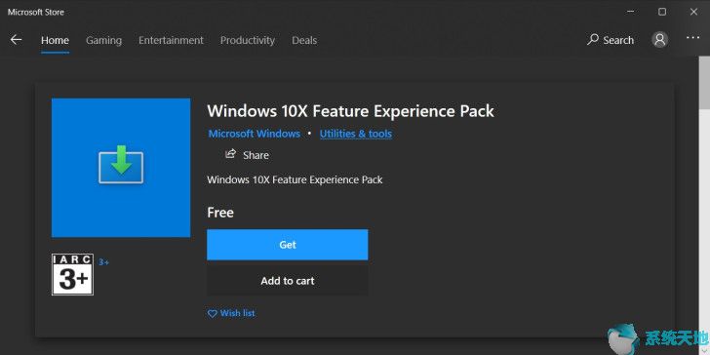Maximize the Microsoft Store window
Image resolution: width=710 pixels, height=355 pixels.
[x=662, y=12]
